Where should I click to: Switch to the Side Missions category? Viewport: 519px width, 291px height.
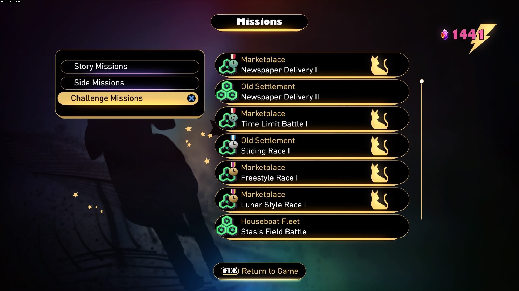tap(130, 83)
